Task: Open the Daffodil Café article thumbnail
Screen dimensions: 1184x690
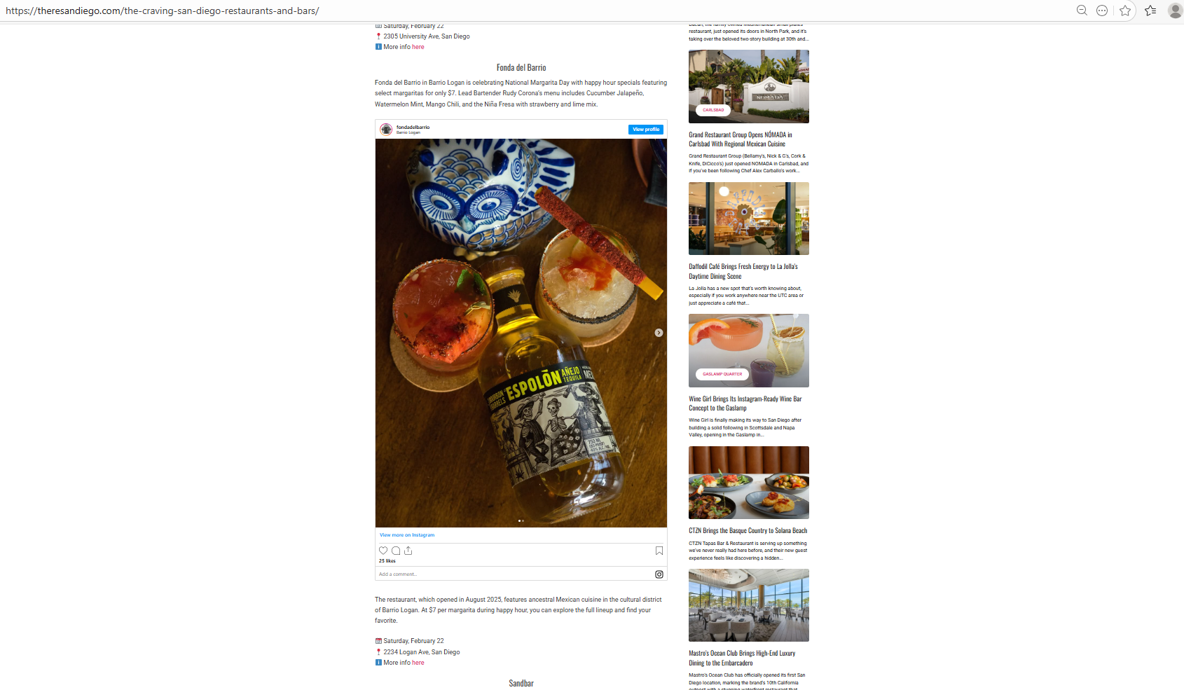Action: pyautogui.click(x=749, y=219)
